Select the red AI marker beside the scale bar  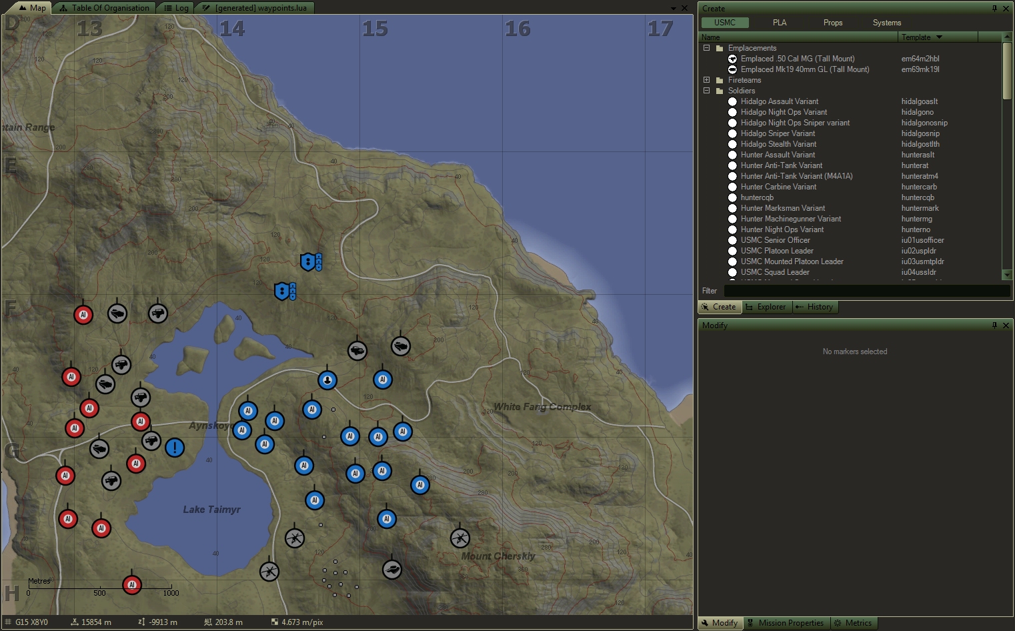[x=132, y=585]
